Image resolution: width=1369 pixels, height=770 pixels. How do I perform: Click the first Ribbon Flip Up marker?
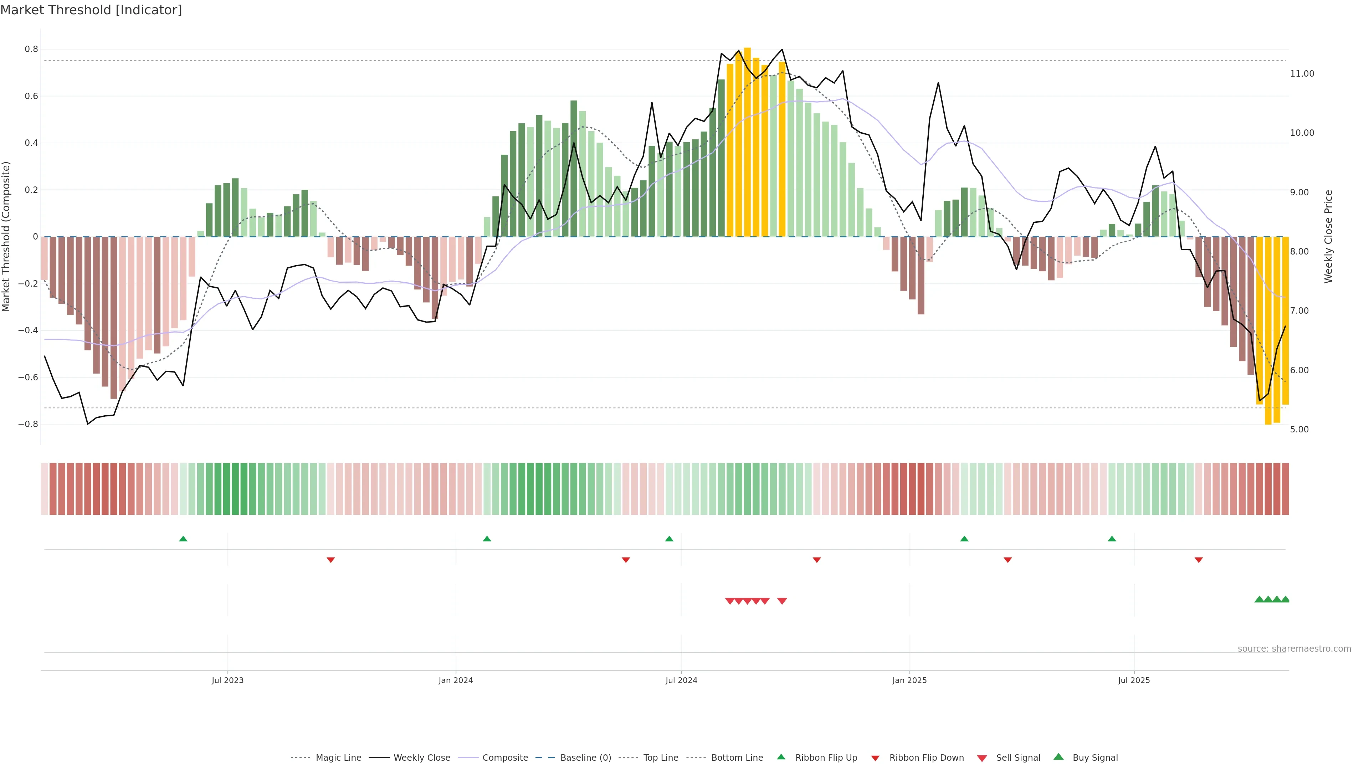[x=183, y=539]
